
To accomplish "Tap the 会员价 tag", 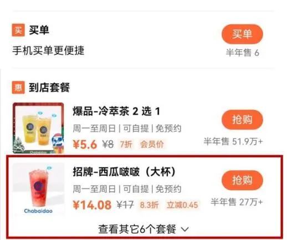I will [x=152, y=144].
